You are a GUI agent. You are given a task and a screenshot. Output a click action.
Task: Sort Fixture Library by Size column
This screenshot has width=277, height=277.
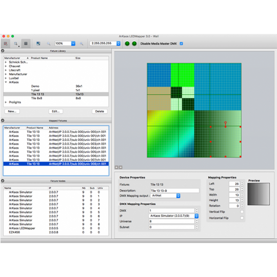(x=91, y=58)
